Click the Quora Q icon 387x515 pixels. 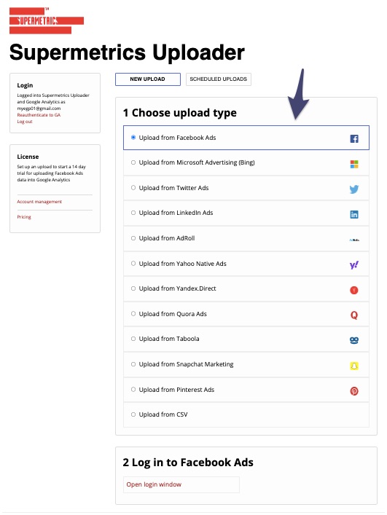coord(353,315)
